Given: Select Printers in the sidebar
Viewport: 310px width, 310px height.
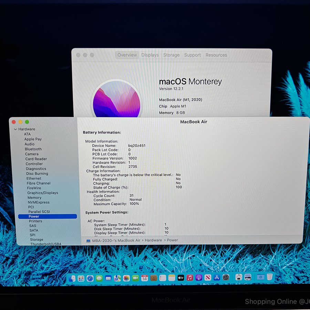Looking at the screenshot, I should coord(35,221).
